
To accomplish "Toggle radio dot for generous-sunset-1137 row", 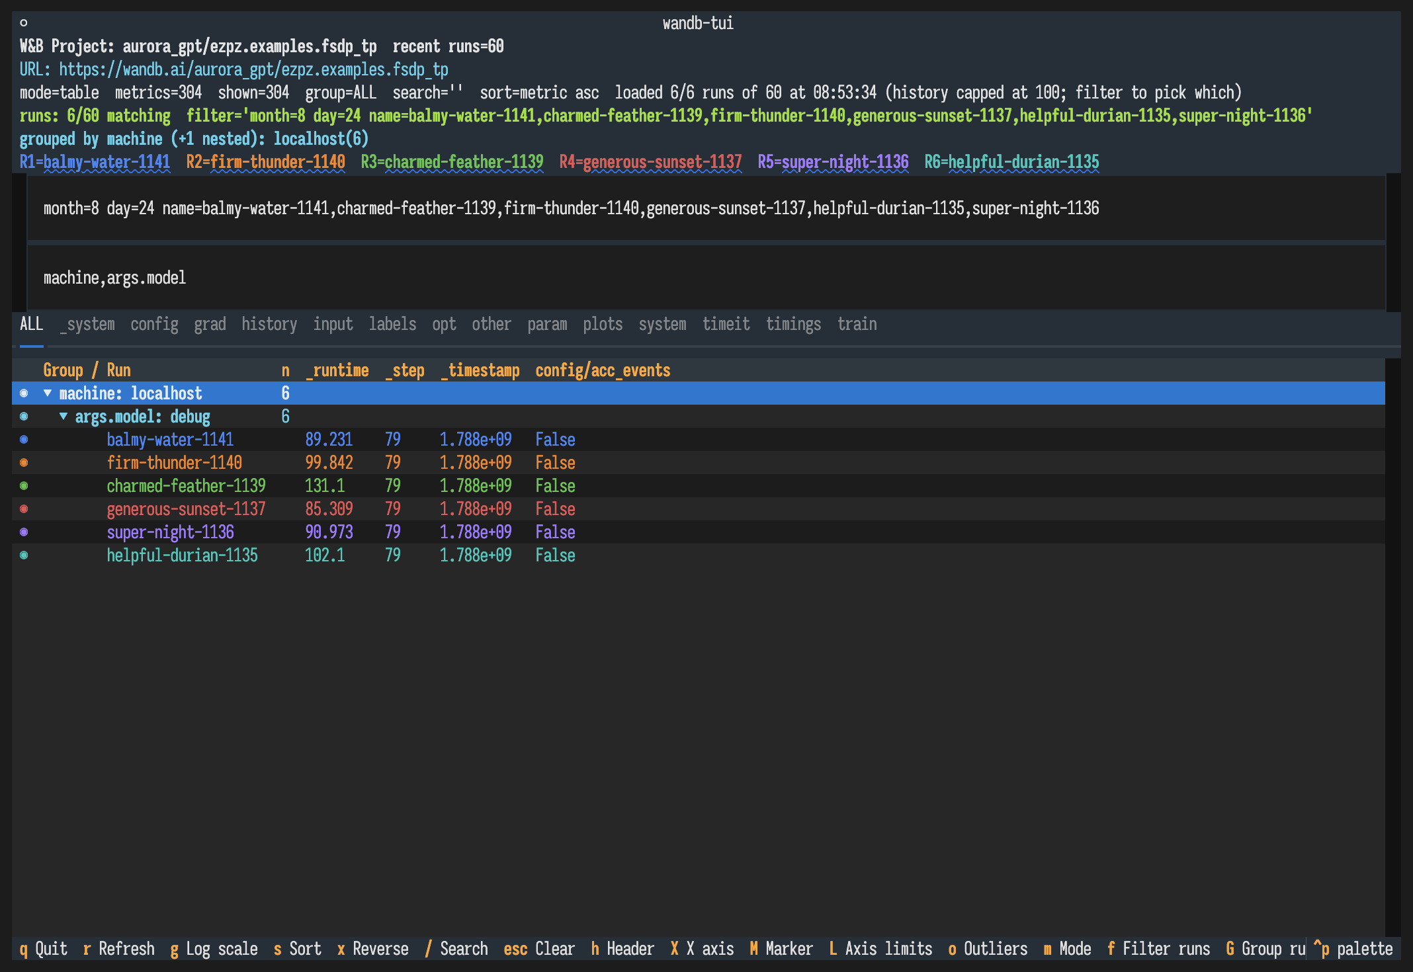I will [24, 509].
